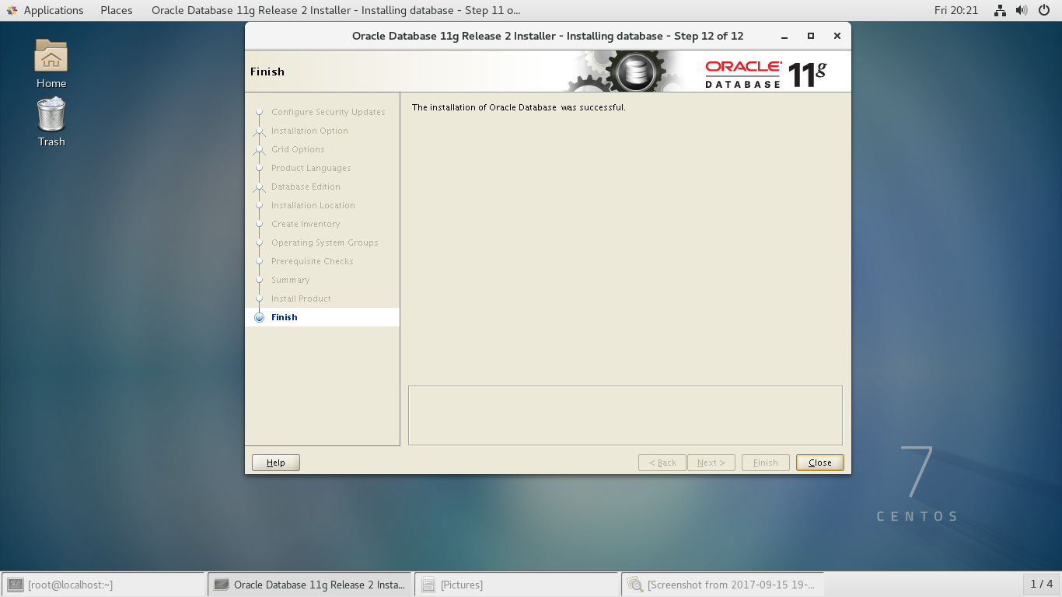Select the Installation Location step

pyautogui.click(x=313, y=205)
